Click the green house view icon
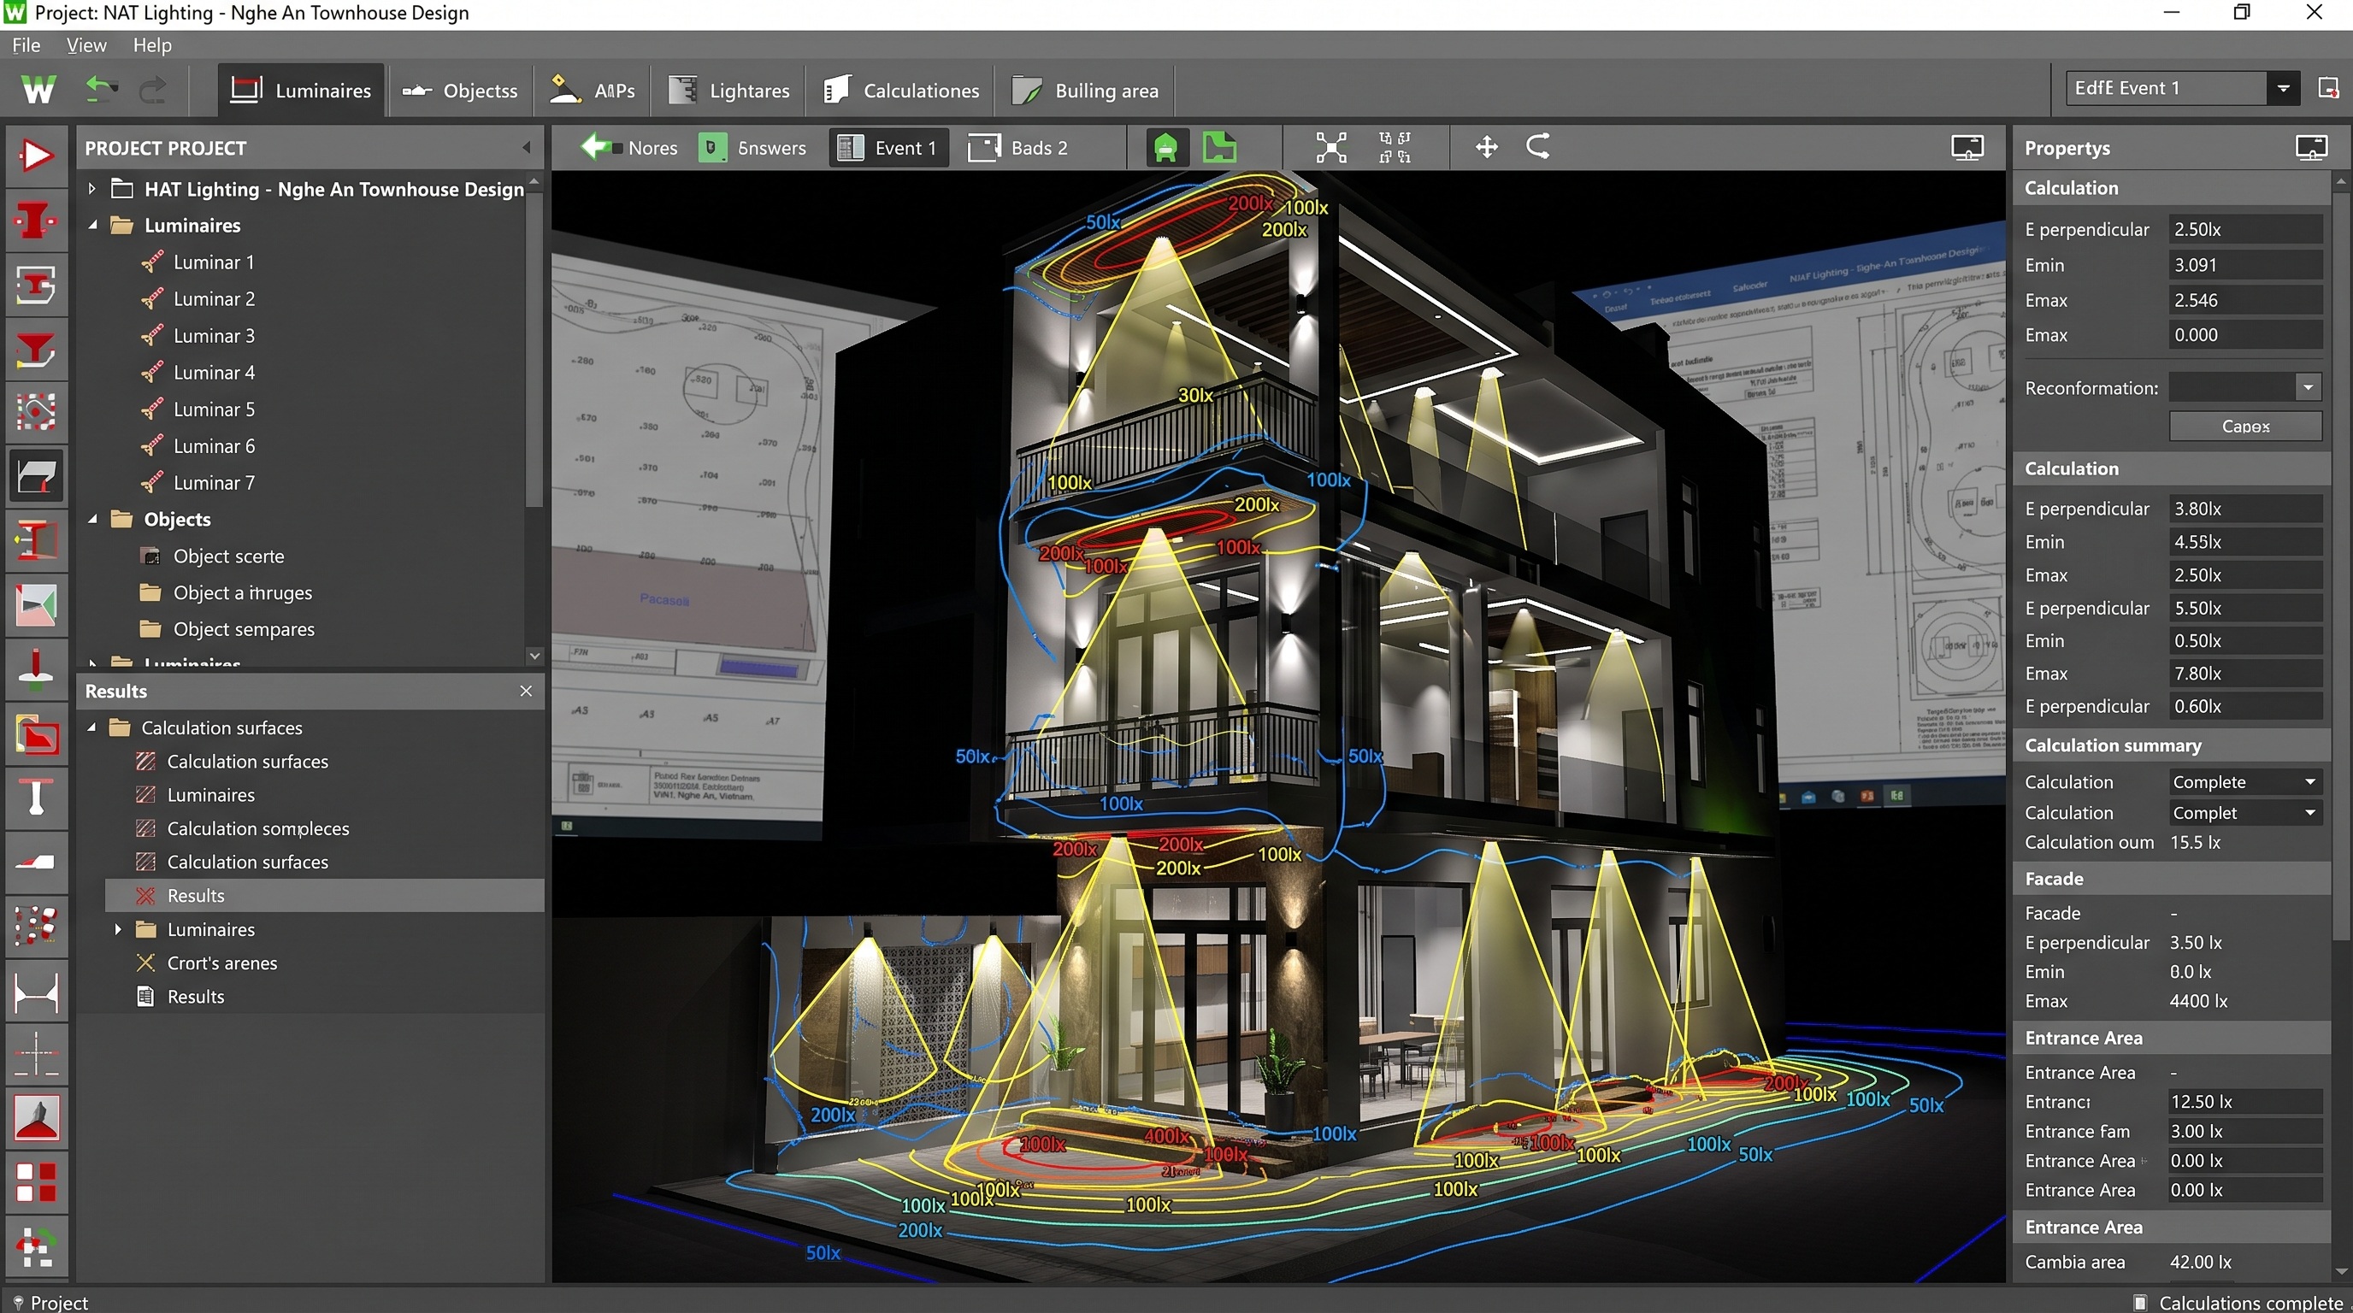This screenshot has height=1313, width=2353. pyautogui.click(x=1165, y=147)
